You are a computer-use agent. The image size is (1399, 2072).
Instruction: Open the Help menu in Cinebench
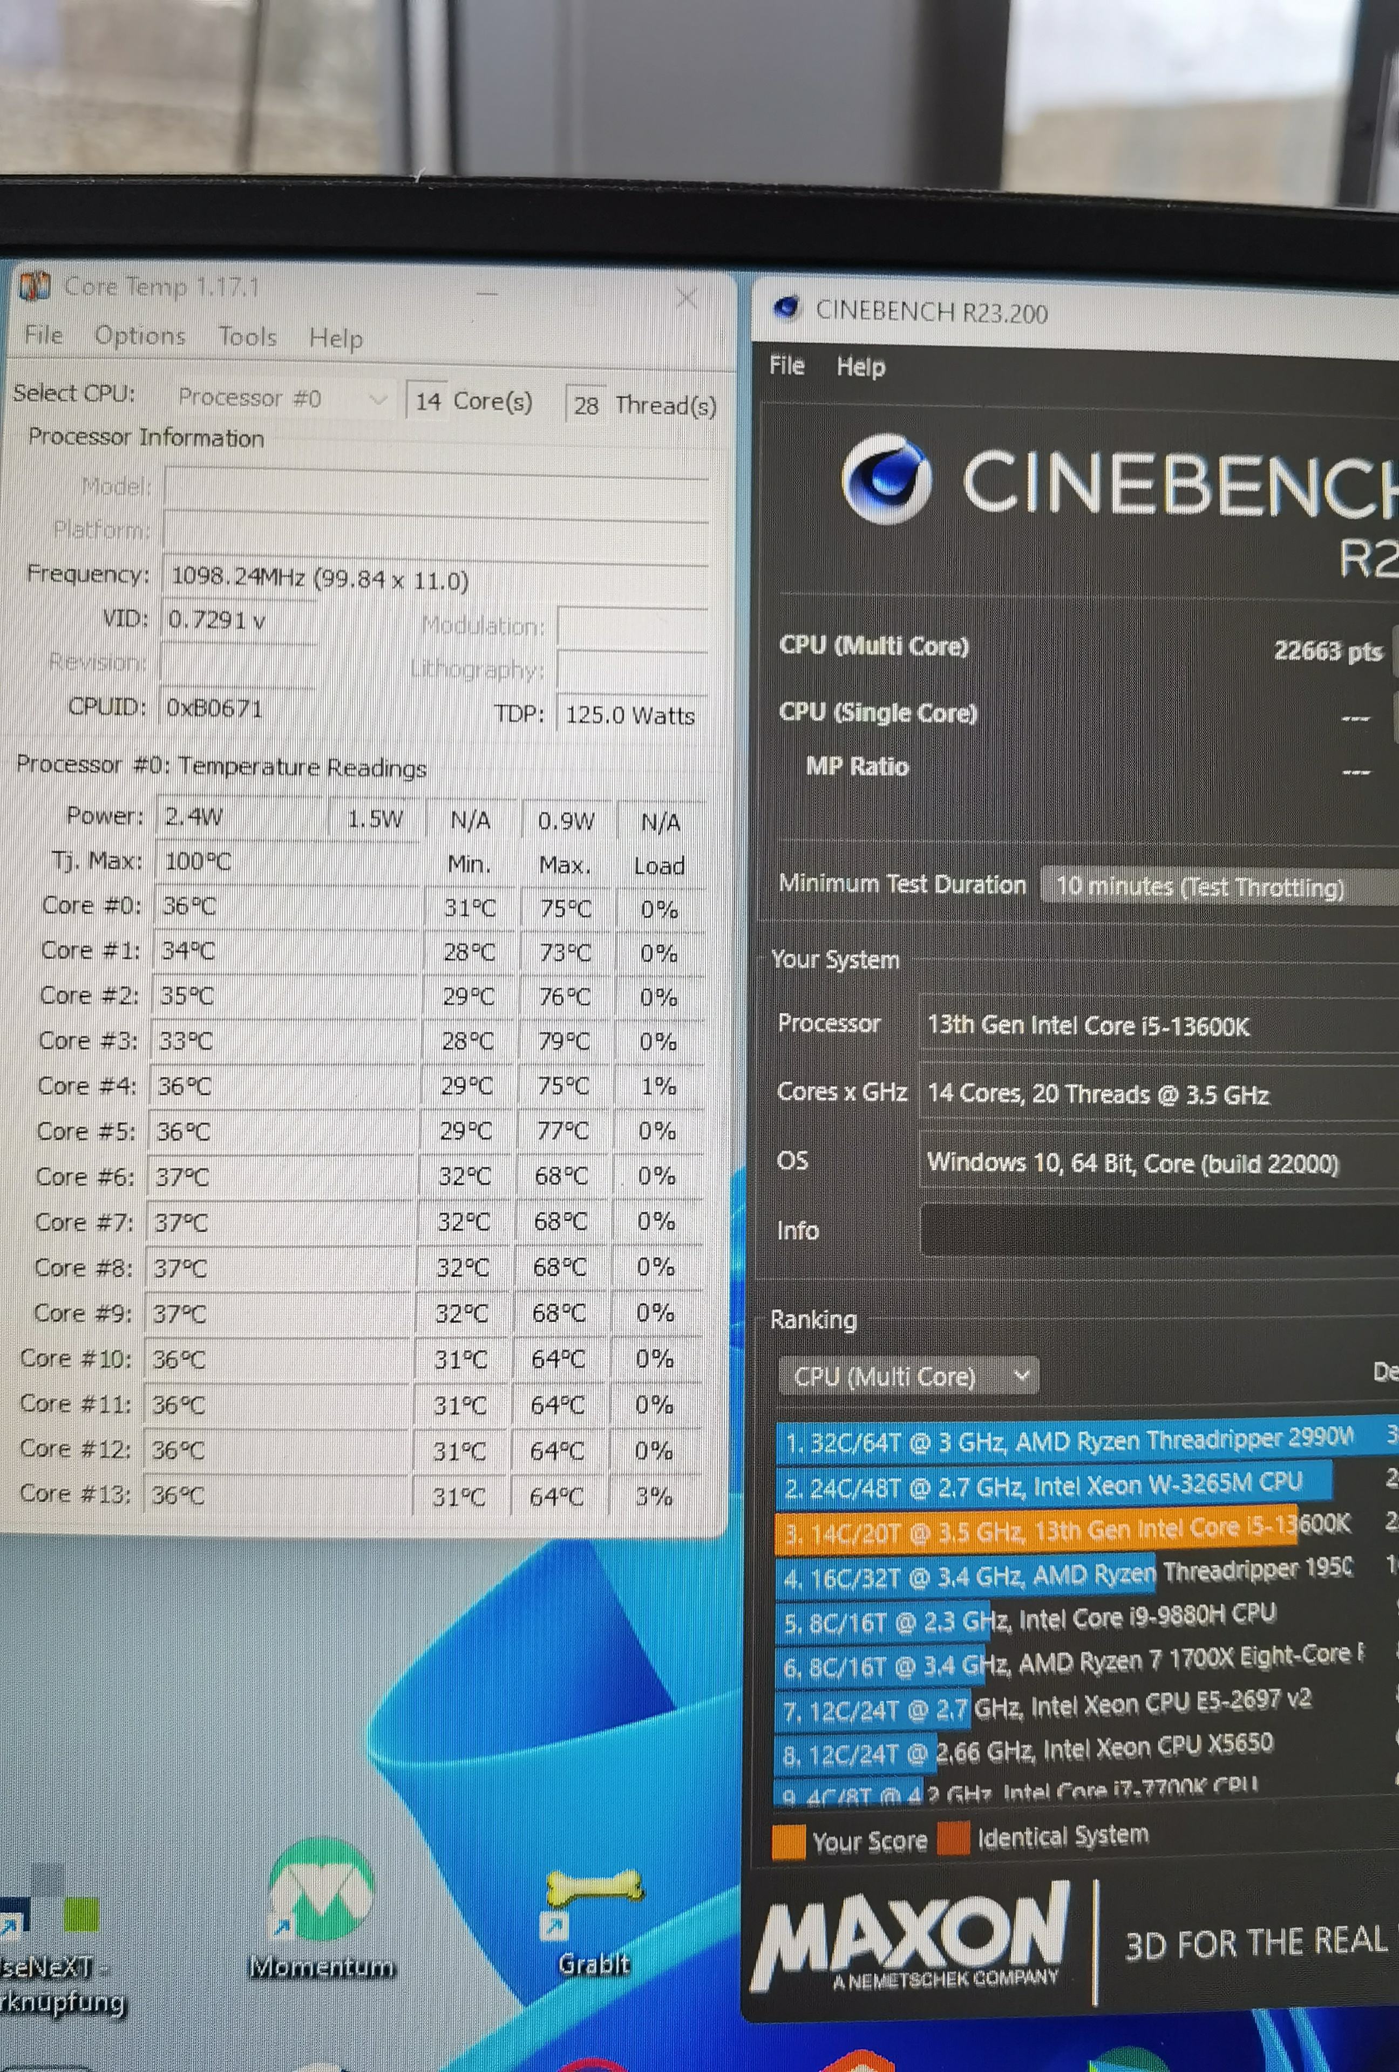pyautogui.click(x=860, y=366)
